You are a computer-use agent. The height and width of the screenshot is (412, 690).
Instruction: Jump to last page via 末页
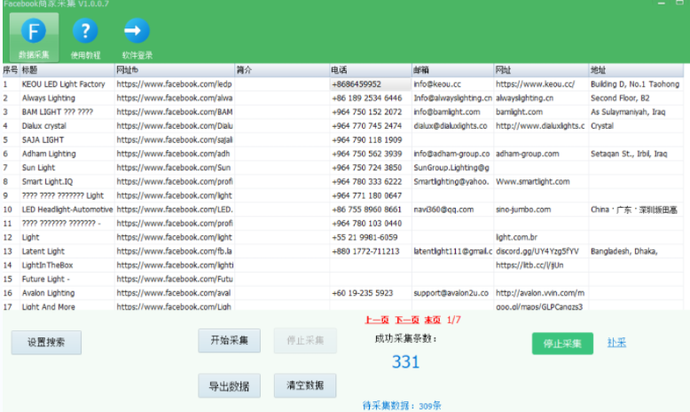click(432, 320)
